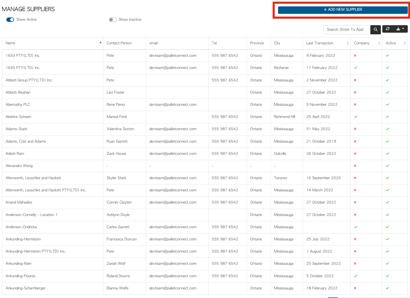This screenshot has width=410, height=298.
Task: Click Active check for Adams-Stark
Action: (x=388, y=129)
